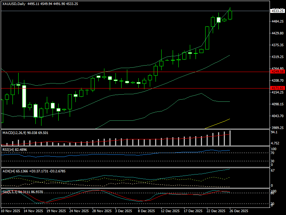Click the 67 value on ADX scale
The width and height of the screenshot is (286, 215).
273,171
